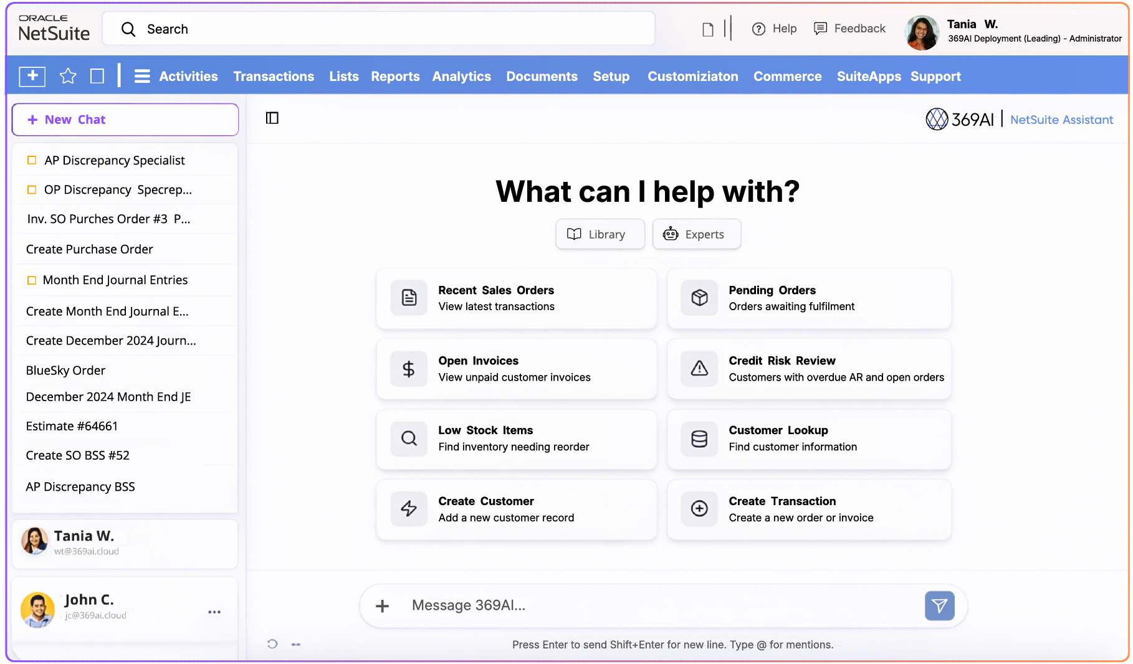Open the Customiziaton menu
Viewport: 1133px width, 664px height.
coord(692,76)
